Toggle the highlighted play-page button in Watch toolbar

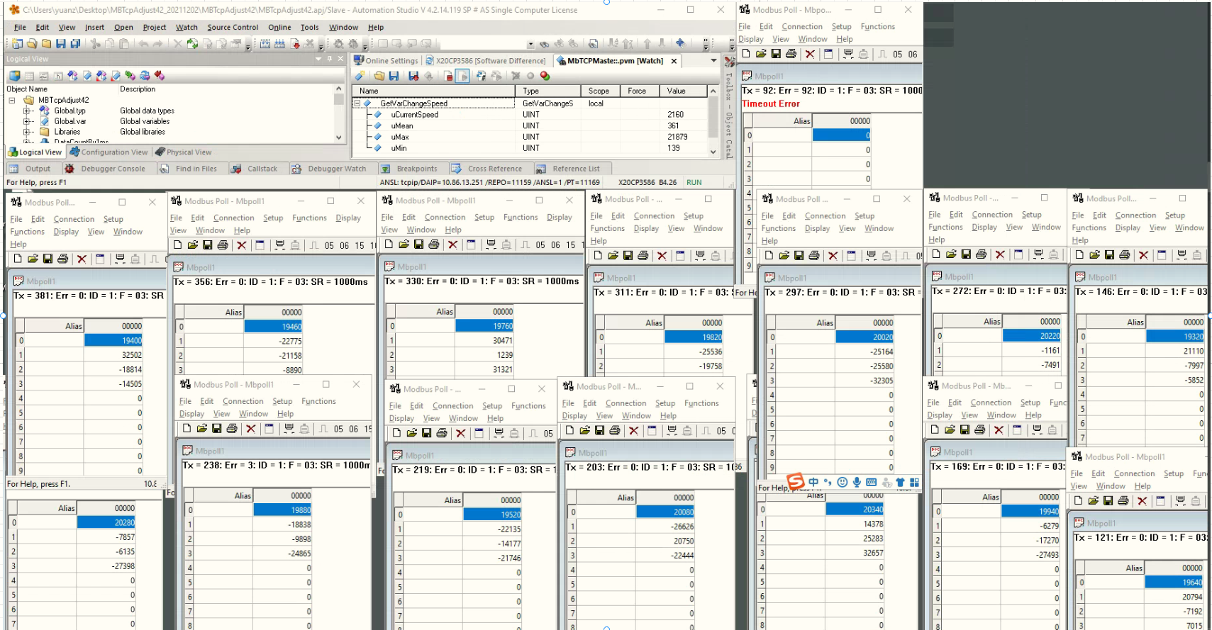pyautogui.click(x=462, y=76)
